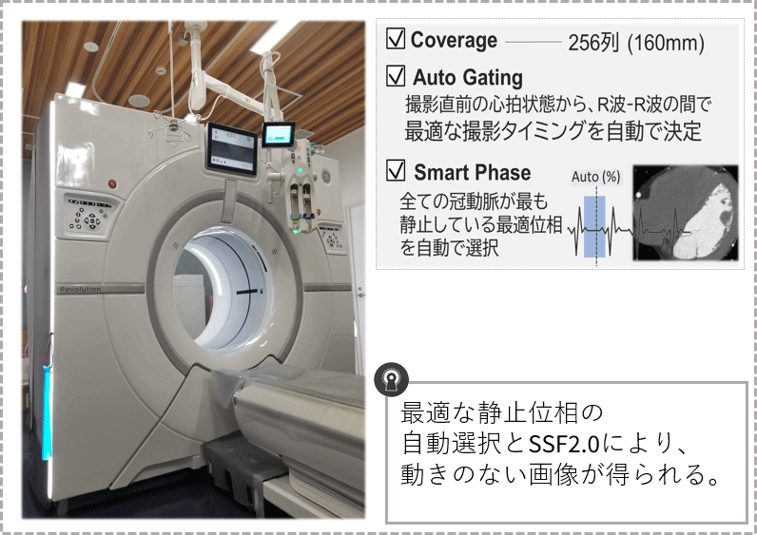Click the dark circular keyhole icon
757x535 pixels.
tap(391, 379)
